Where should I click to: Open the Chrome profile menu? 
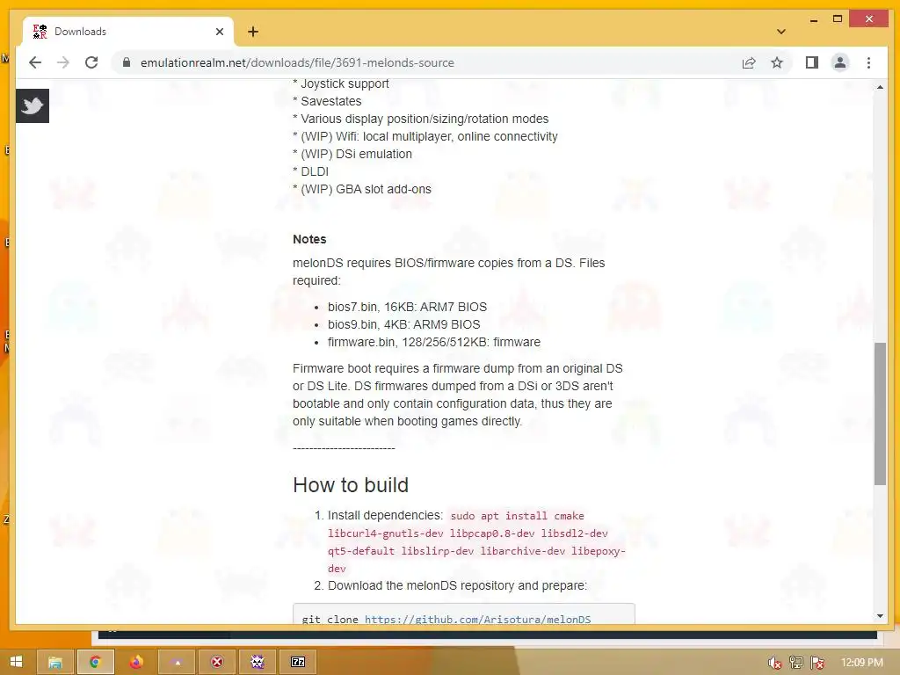click(839, 62)
